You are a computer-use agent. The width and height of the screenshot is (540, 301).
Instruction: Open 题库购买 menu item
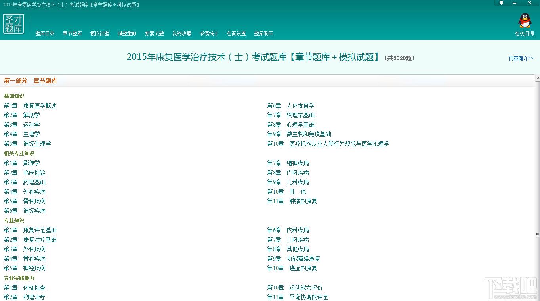coord(264,33)
